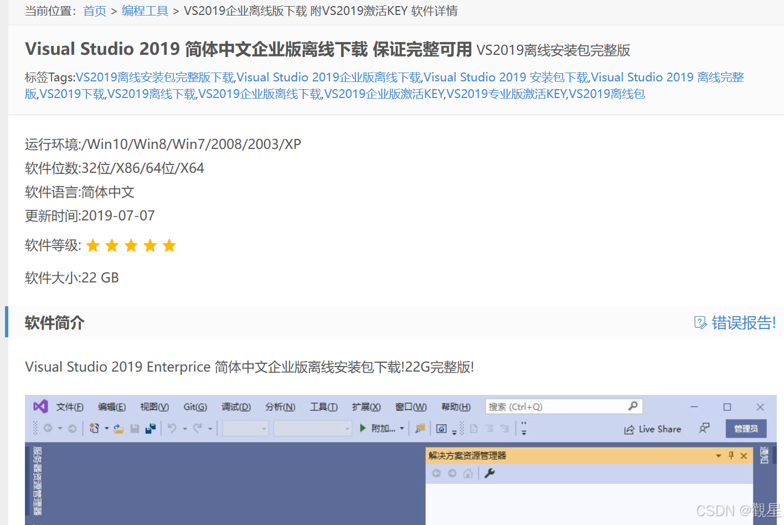784x525 pixels.
Task: Click the fifth rating star
Action: [169, 245]
